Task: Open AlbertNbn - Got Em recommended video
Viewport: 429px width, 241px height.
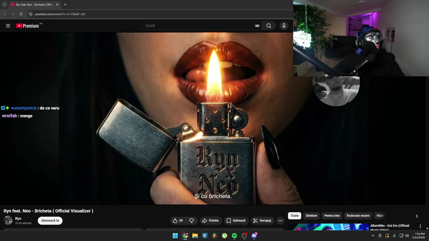Action: click(x=390, y=227)
